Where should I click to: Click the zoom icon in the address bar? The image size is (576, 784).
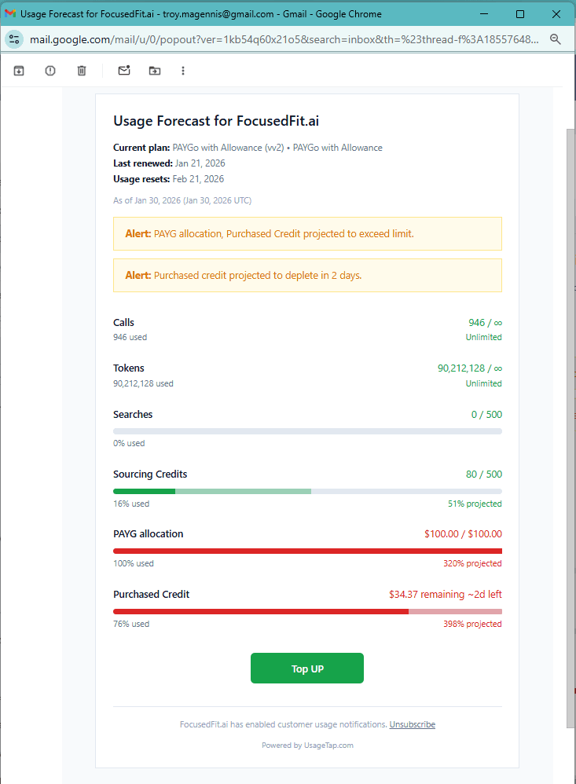(x=555, y=38)
